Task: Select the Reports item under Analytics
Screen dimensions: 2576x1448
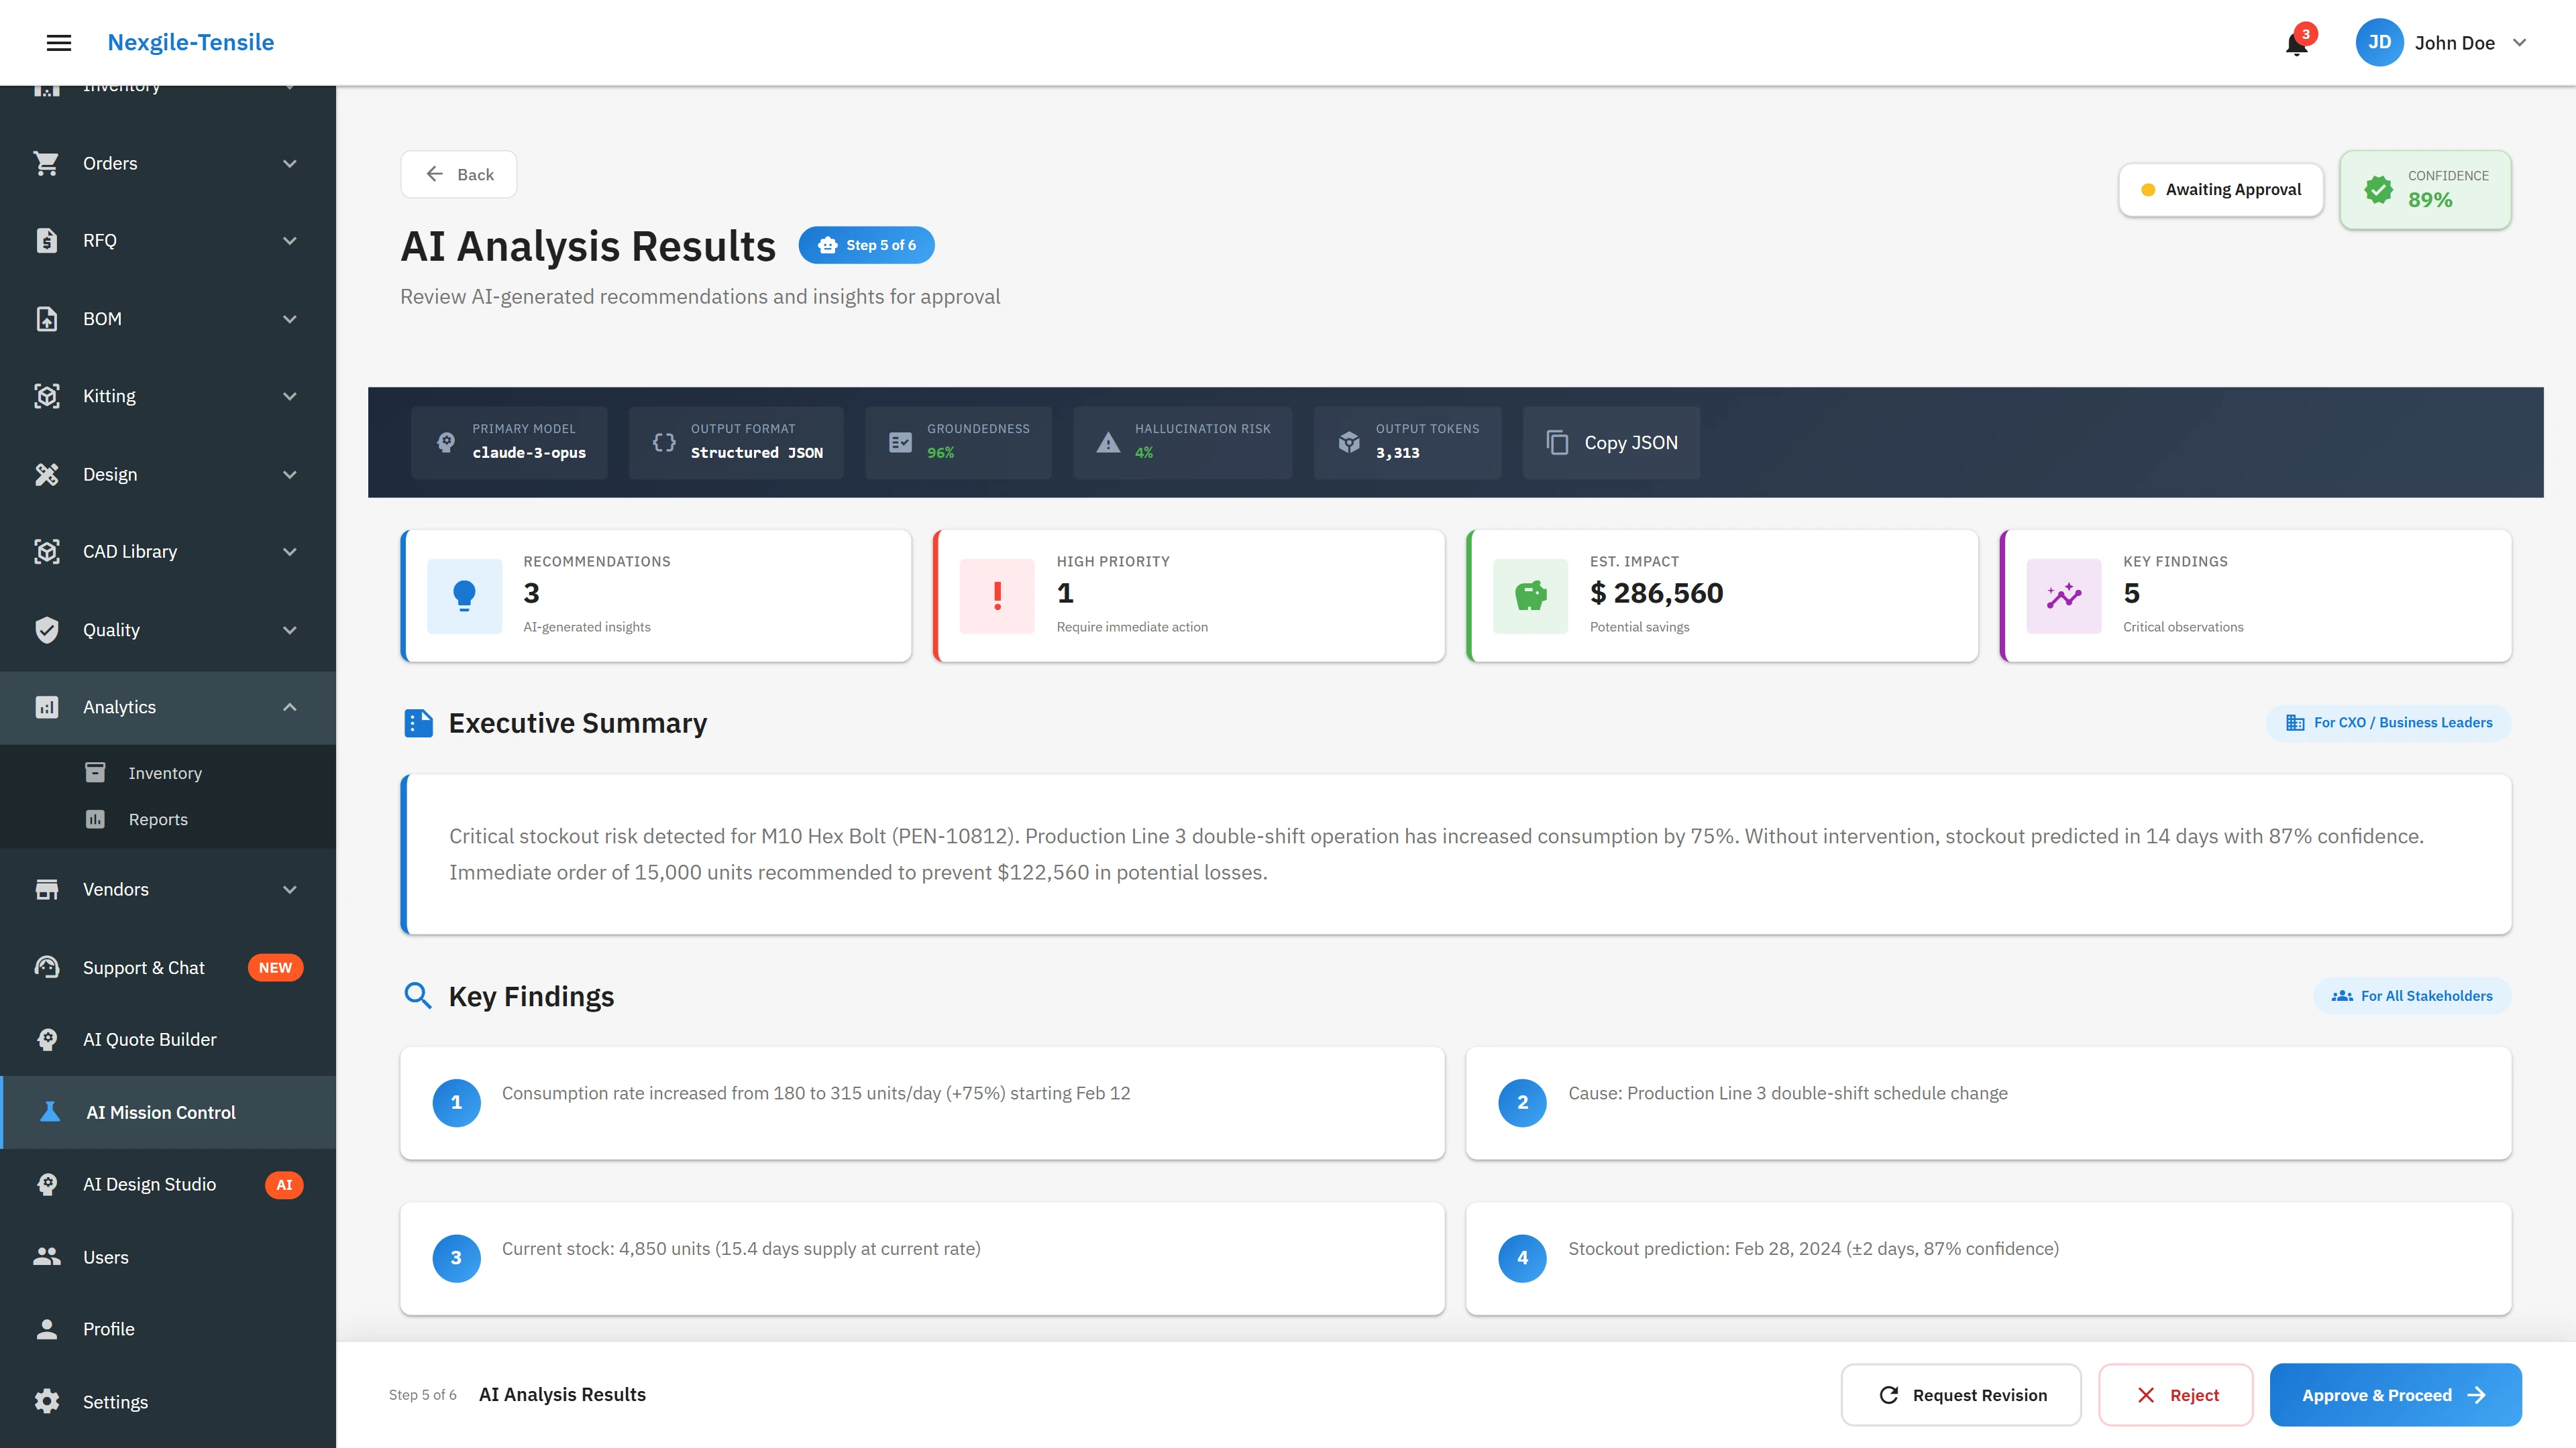Action: [158, 819]
